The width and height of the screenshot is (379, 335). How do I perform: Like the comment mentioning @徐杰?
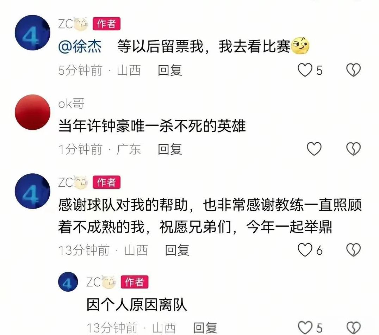point(305,70)
